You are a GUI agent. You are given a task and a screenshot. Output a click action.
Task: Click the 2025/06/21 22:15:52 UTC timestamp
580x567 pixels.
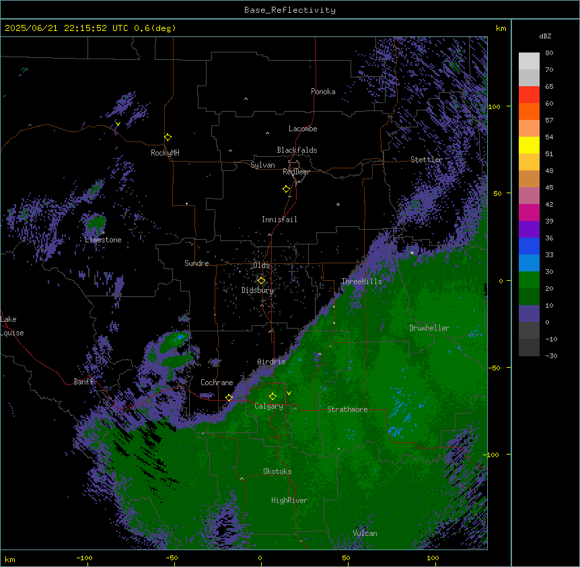[67, 28]
